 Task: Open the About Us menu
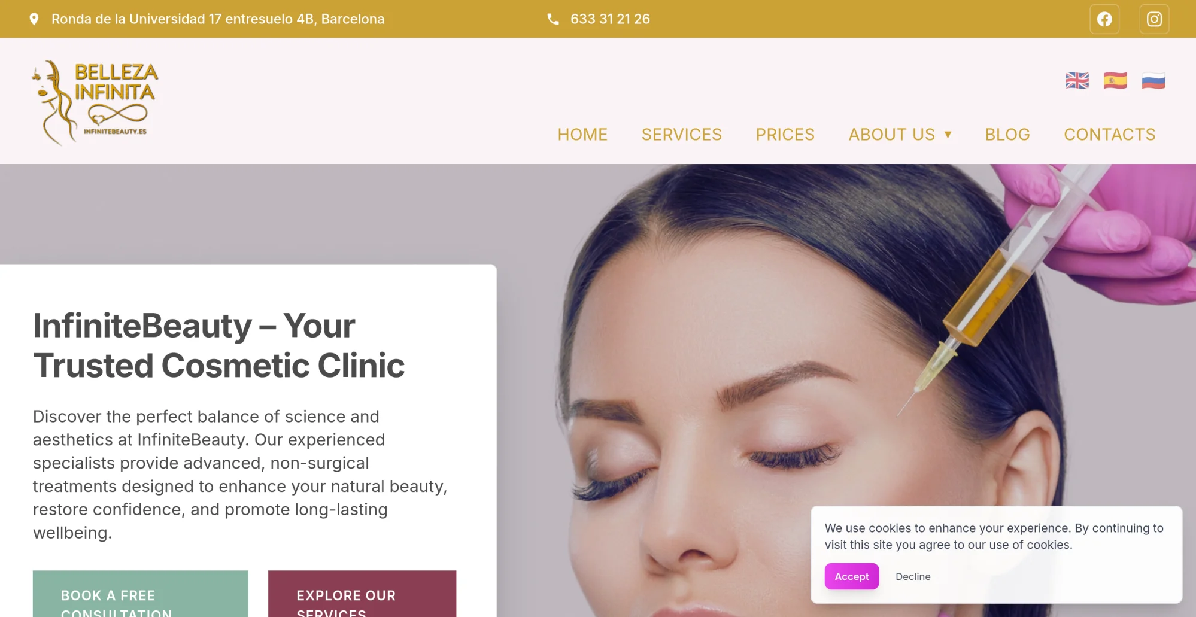pos(892,135)
